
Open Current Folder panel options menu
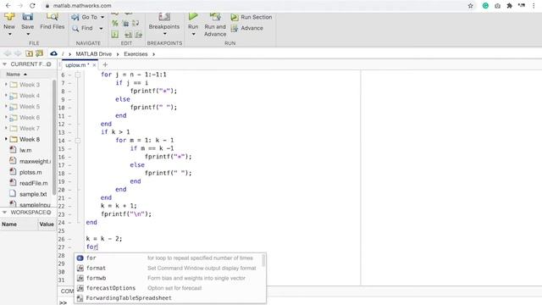point(49,64)
